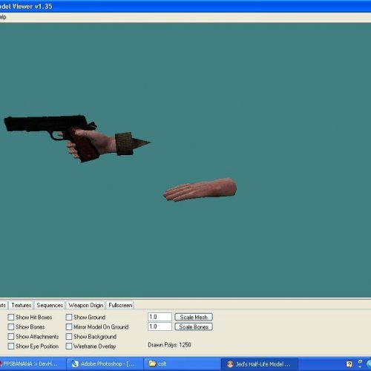Open the colt folder taskbar item
The height and width of the screenshot is (371, 371).
click(x=182, y=364)
